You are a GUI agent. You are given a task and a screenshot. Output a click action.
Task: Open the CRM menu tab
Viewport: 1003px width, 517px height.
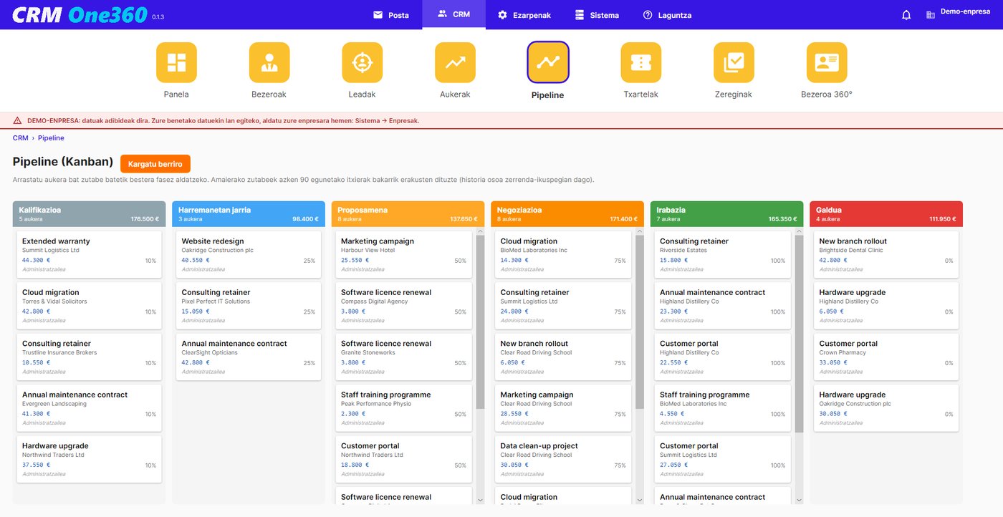(x=453, y=14)
